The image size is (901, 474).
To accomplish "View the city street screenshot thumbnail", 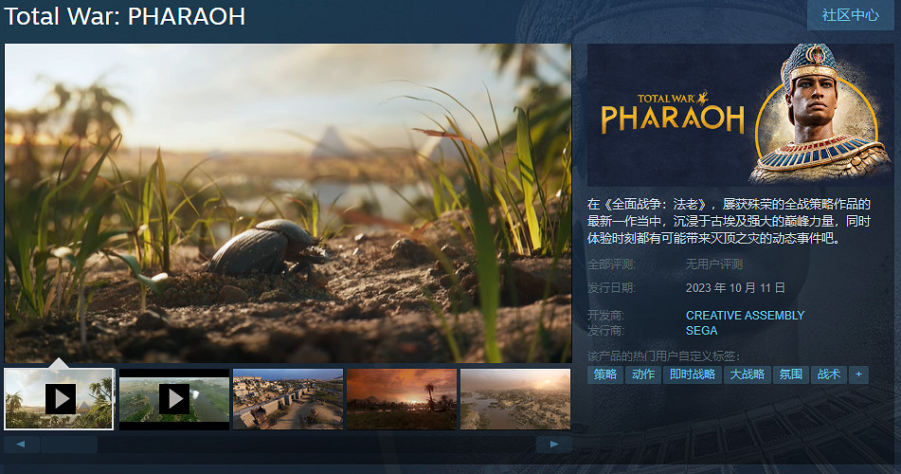I will (x=288, y=399).
